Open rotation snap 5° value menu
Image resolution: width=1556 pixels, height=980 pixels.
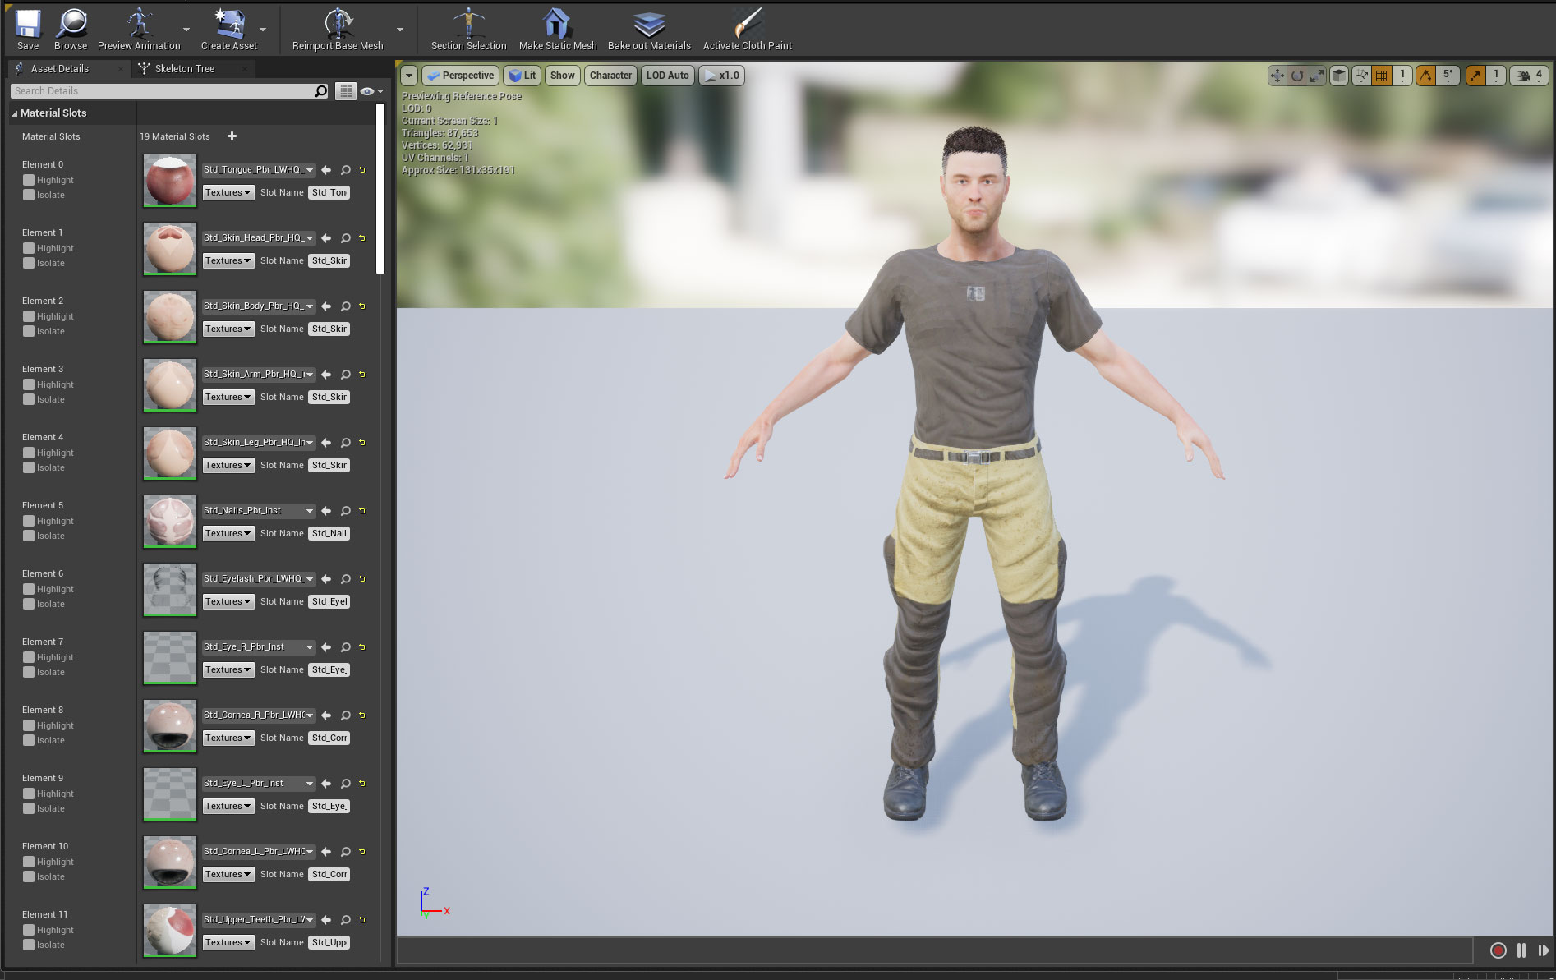[1448, 76]
